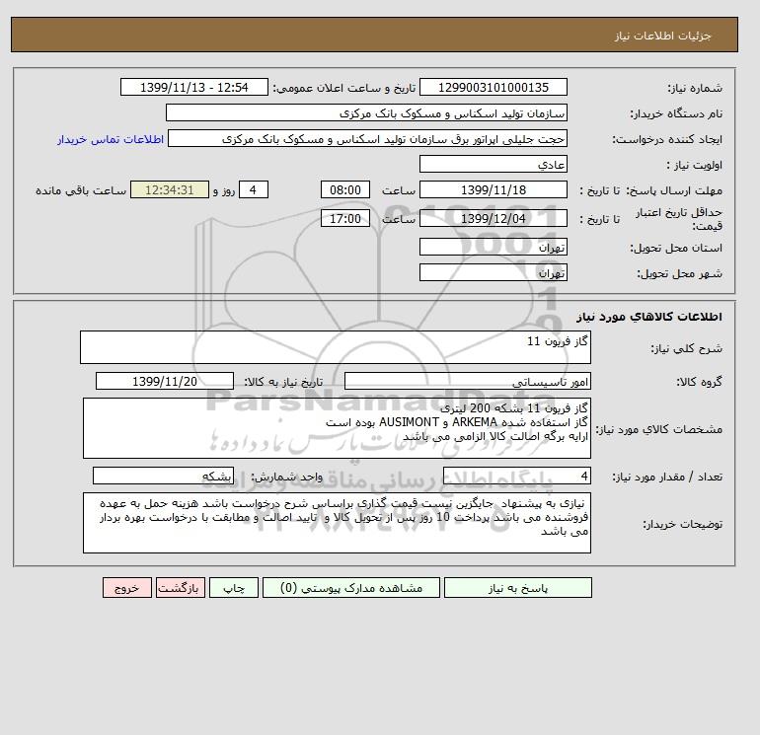Click delivery city field تهران
760x735 pixels.
pyautogui.click(x=493, y=272)
